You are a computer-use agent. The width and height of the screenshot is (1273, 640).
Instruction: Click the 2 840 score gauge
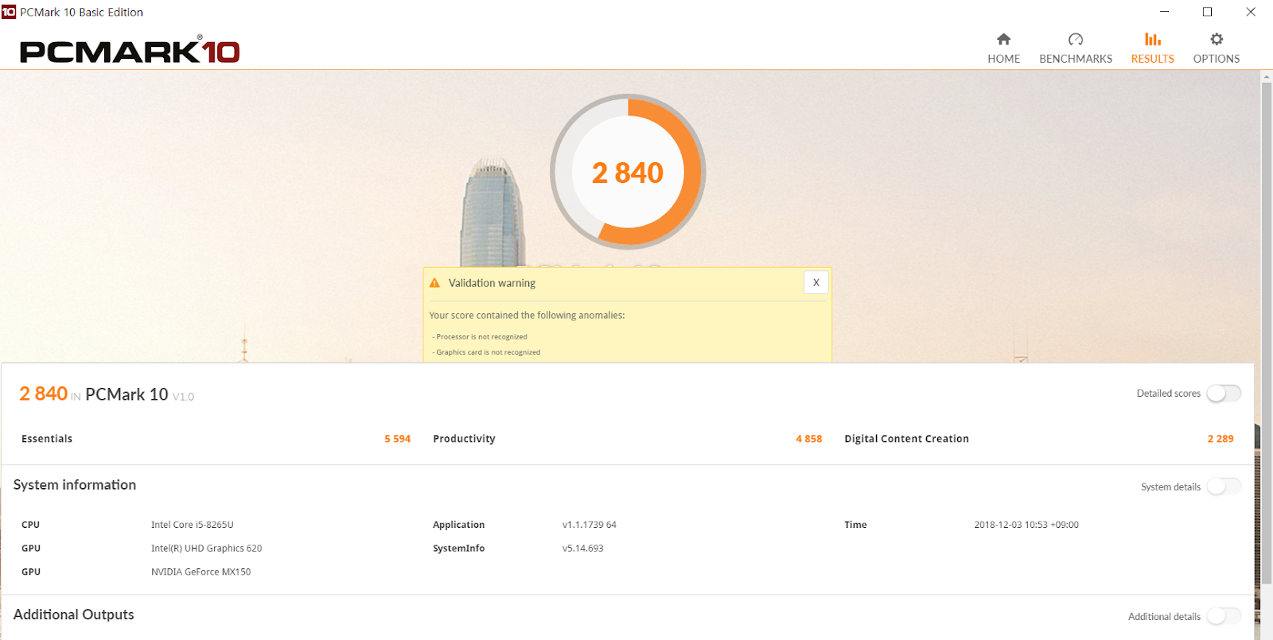[x=628, y=172]
